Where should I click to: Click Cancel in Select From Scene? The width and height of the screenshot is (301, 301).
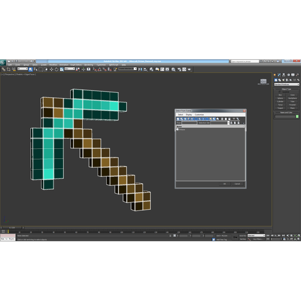pos(237,184)
